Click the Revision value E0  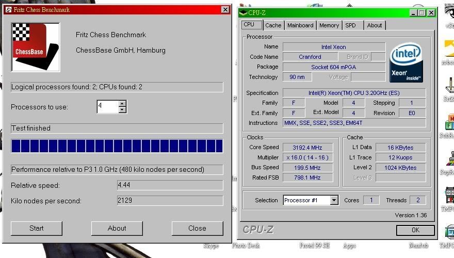coord(412,113)
